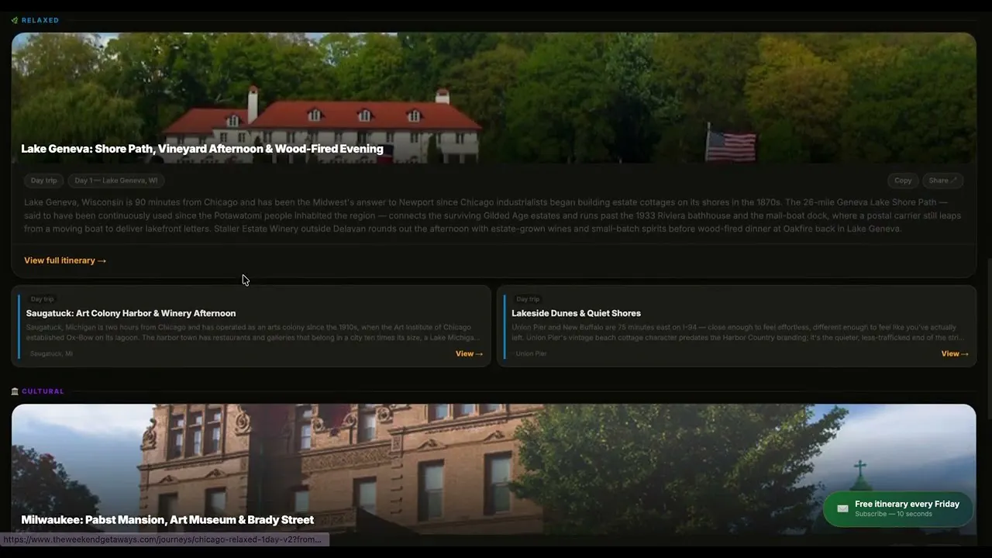Viewport: 992px width, 558px height.
Task: Copy the Lake Geneva itinerary
Action: (x=903, y=181)
